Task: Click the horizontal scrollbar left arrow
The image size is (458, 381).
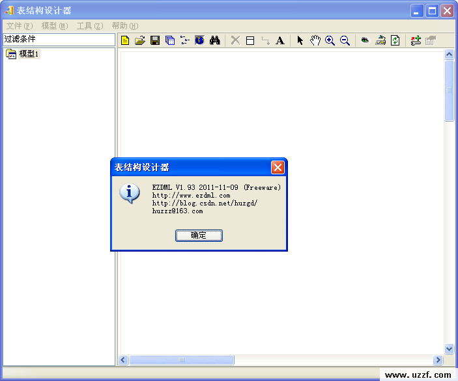Action: click(x=123, y=360)
